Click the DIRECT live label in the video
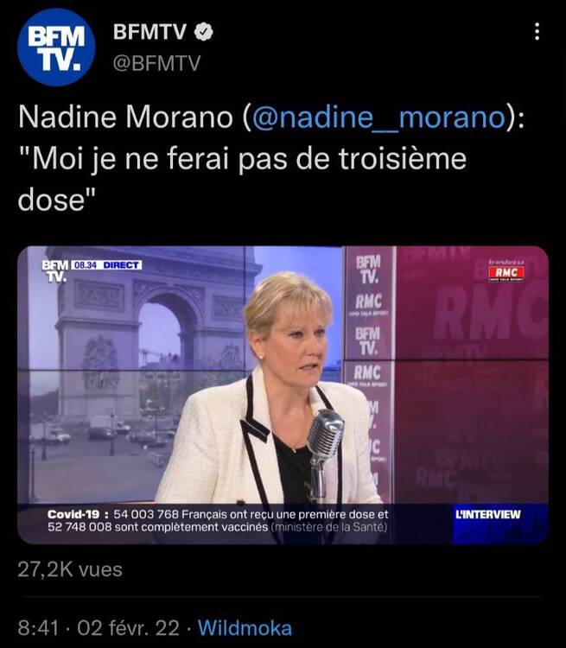566x648 pixels. pyautogui.click(x=120, y=265)
